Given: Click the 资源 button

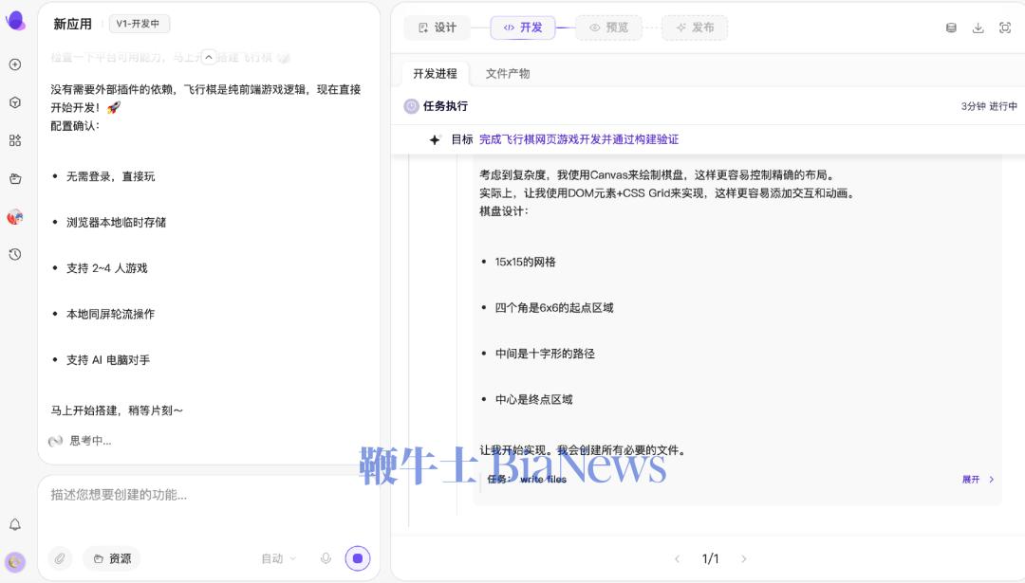Looking at the screenshot, I should tap(112, 559).
